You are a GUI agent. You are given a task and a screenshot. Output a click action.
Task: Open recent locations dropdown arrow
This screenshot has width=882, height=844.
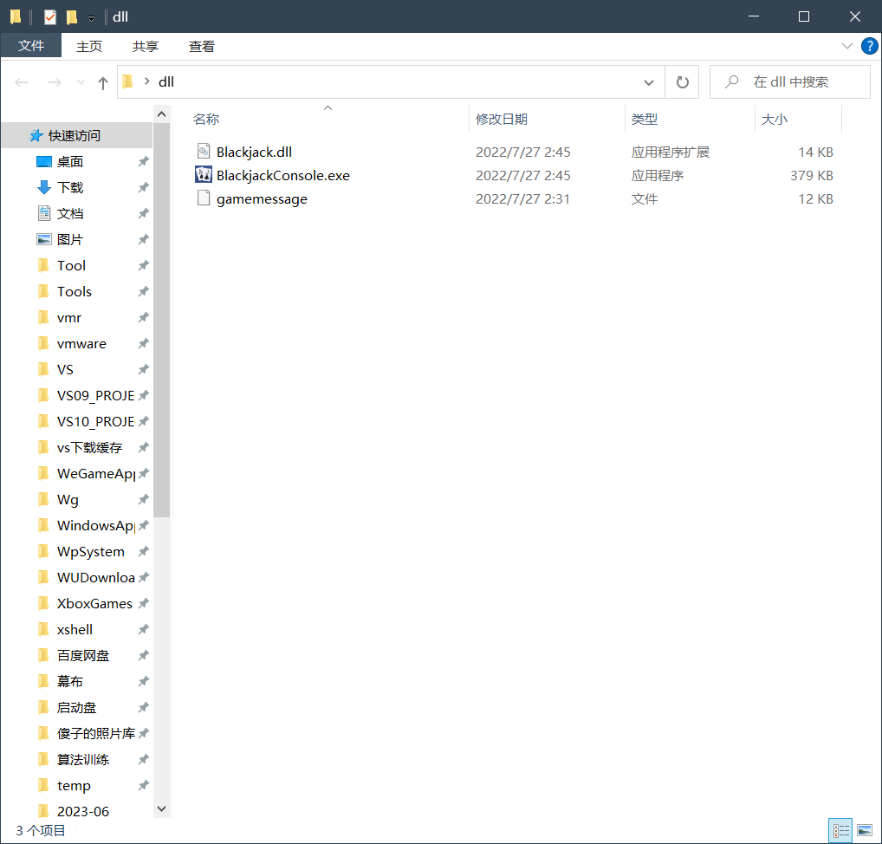(81, 82)
